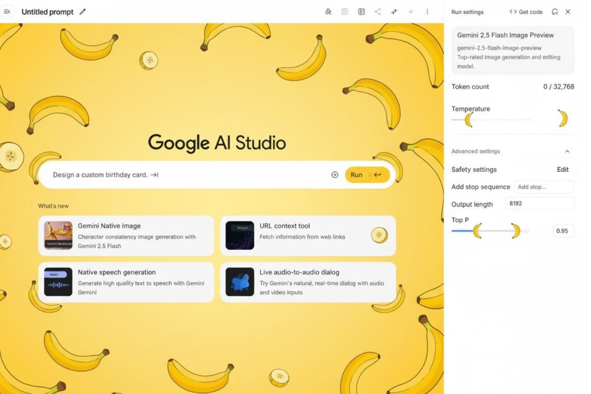591x394 pixels.
Task: Open the Gemini 2.5 Flash Image Preview model selector
Action: click(513, 50)
